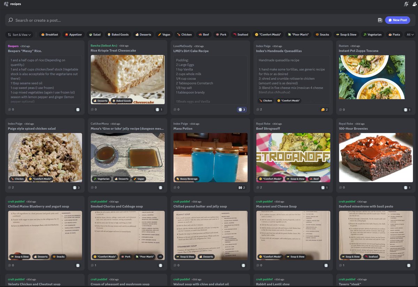Open post titled Walnut soup with chive and shalot oil
This screenshot has width=418, height=287.
point(201,284)
